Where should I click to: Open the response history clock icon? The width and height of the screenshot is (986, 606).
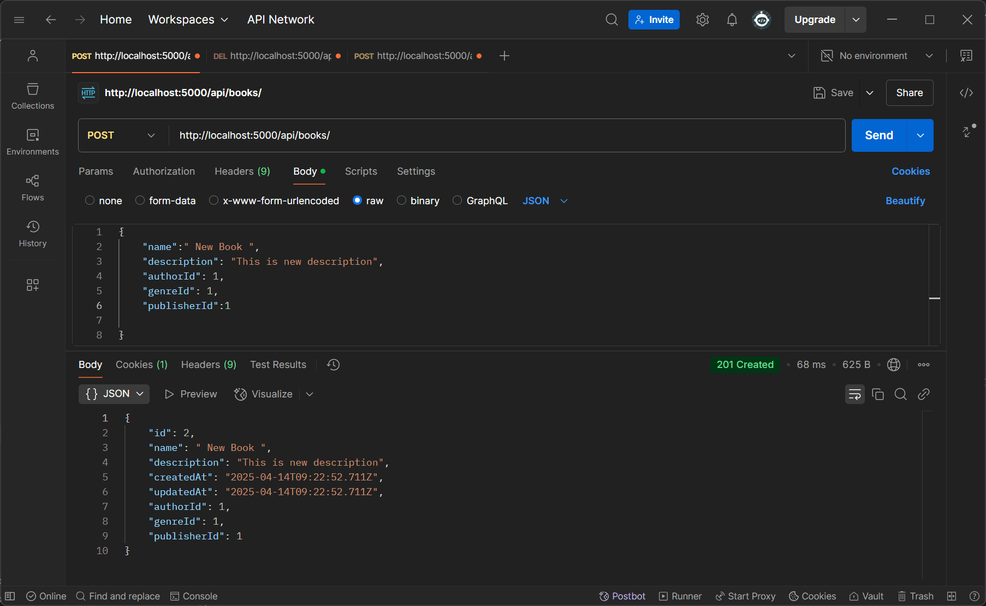pyautogui.click(x=333, y=365)
